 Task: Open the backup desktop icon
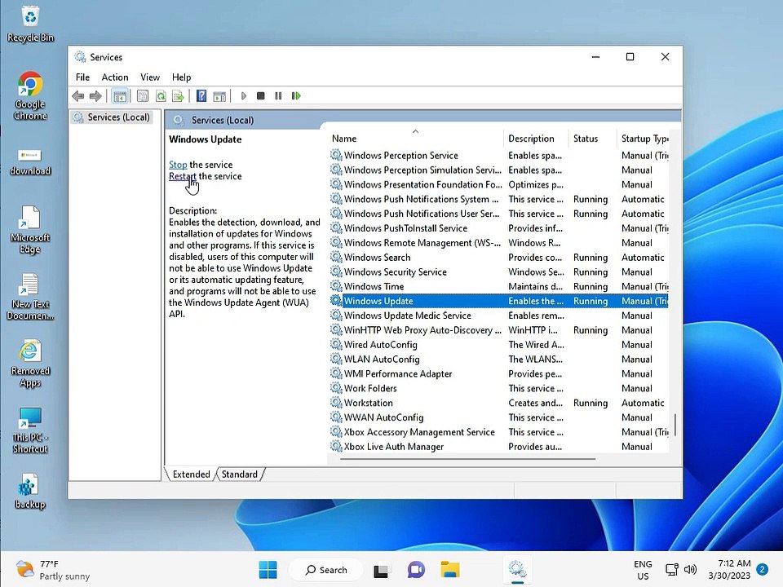30,491
